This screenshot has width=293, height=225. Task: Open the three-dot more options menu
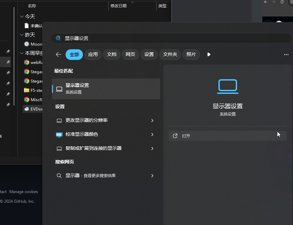[286, 55]
